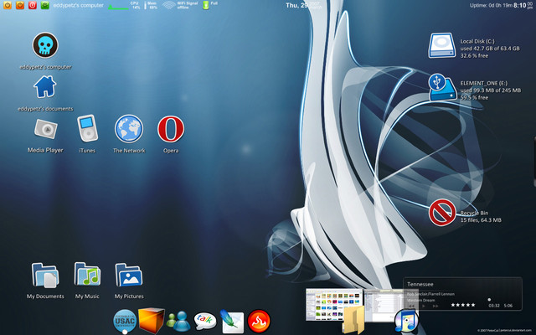
Task: Click the "eddypetz's computer" label in the top bar
Action: (78, 6)
